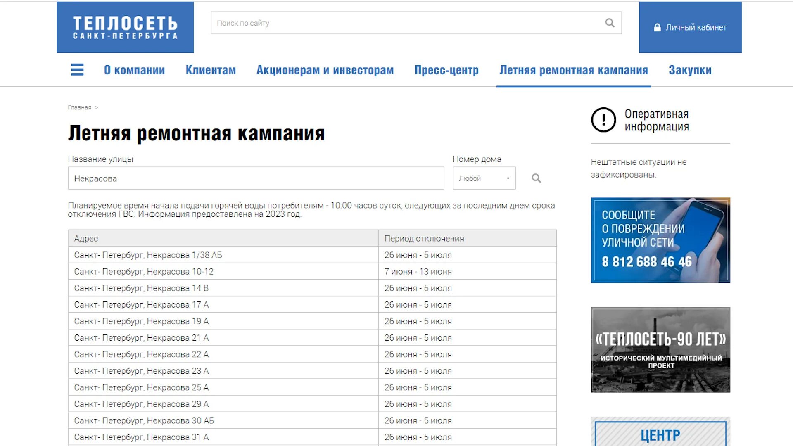Open the Номер дома dropdown
The width and height of the screenshot is (793, 446).
484,178
